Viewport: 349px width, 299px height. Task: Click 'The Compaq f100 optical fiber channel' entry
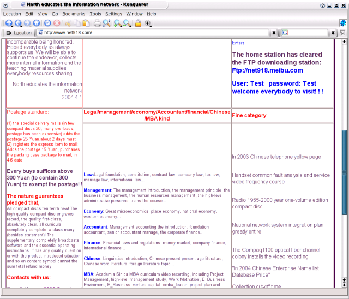point(276,253)
